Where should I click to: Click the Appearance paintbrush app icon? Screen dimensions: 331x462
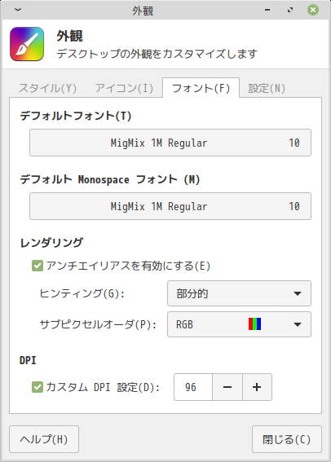click(x=27, y=44)
